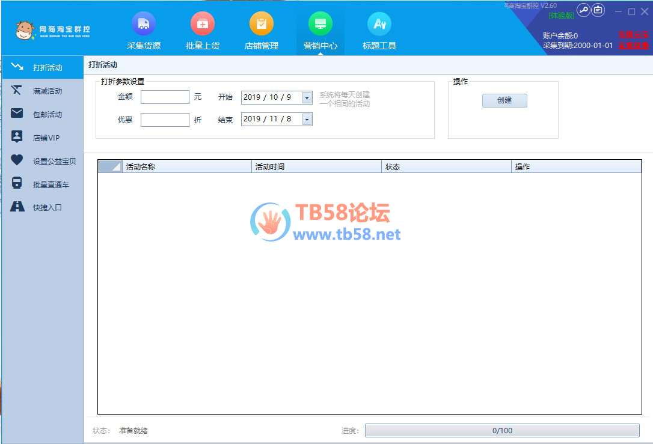
Task: Open 批量直通车 sidebar item
Action: pos(43,184)
